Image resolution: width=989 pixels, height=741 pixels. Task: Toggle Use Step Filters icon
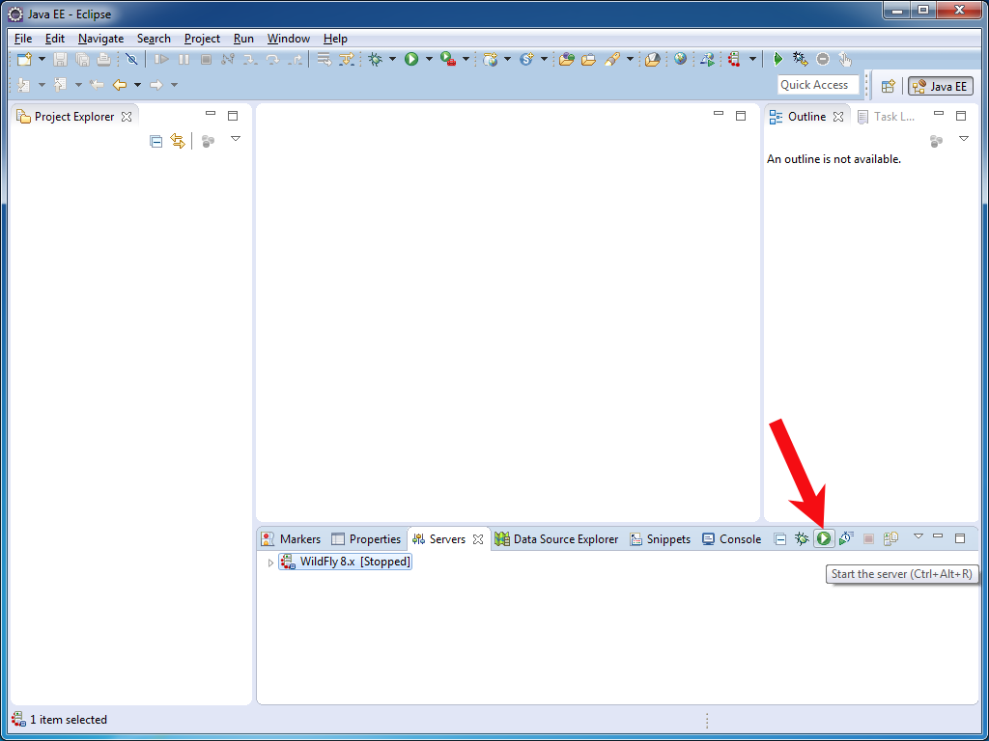(347, 59)
